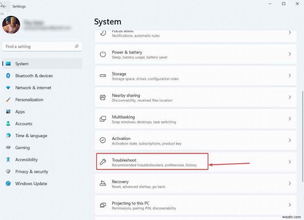Click the Troubleshoot wrench icon
304x220 pixels.
(102, 162)
